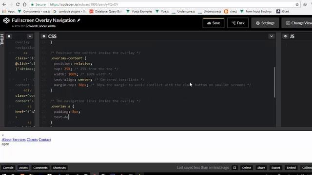Click the CSS editor vertical scrollbar
This screenshot has width=312, height=175.
point(274,82)
